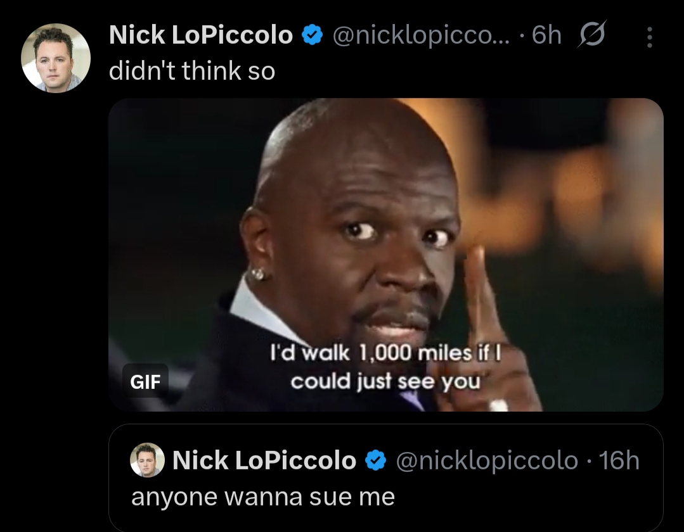Screen dimensions: 684x532
Task: Click the verified badge in the quoted tweet
Action: coord(375,460)
